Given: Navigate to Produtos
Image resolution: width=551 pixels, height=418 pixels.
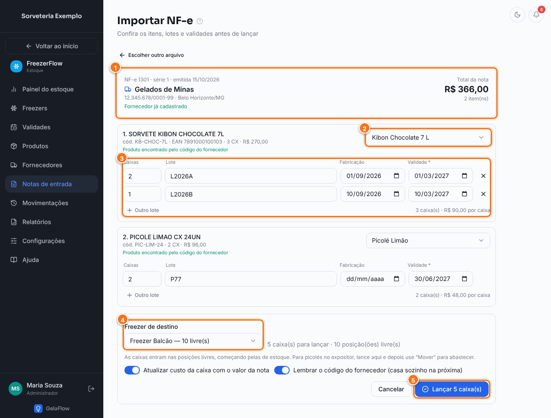Looking at the screenshot, I should pyautogui.click(x=52, y=146).
